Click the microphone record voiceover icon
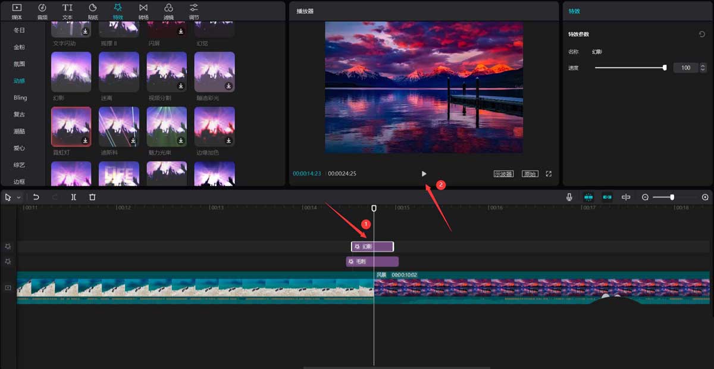This screenshot has width=714, height=369. click(x=569, y=197)
